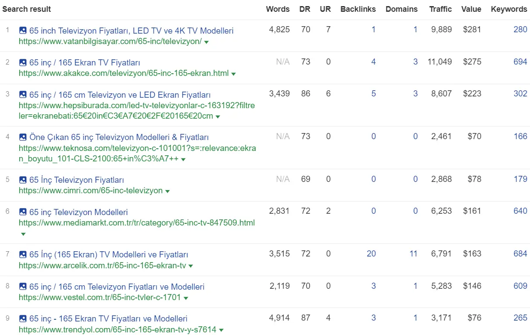The height and width of the screenshot is (335, 530).
Task: Open keywords count 302 for hepsiburada
Action: click(520, 94)
